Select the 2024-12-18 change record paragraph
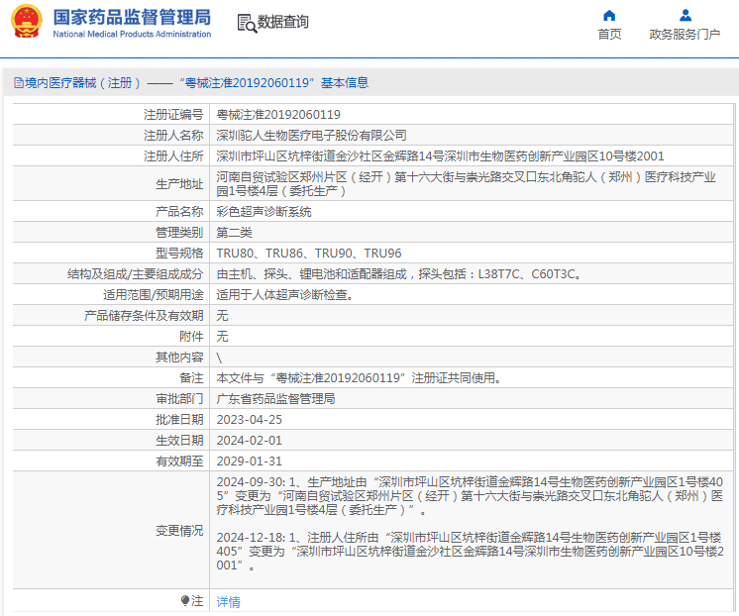This screenshot has width=739, height=616. pyautogui.click(x=470, y=552)
